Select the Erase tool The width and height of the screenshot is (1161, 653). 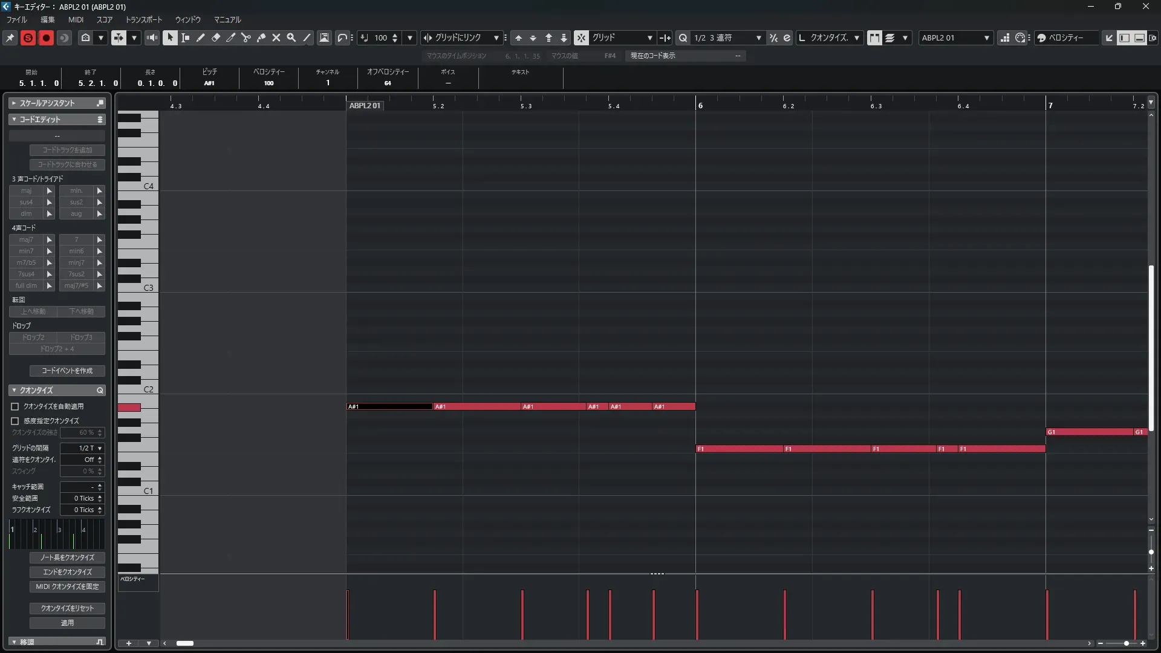tap(216, 37)
